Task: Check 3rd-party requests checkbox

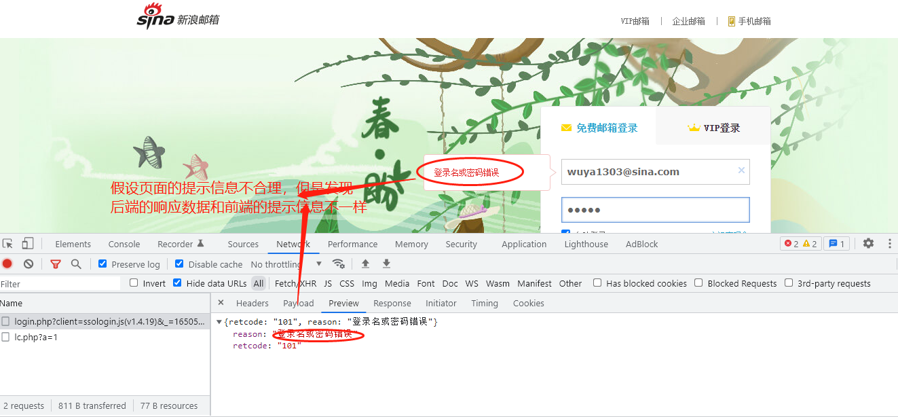Action: [x=789, y=283]
